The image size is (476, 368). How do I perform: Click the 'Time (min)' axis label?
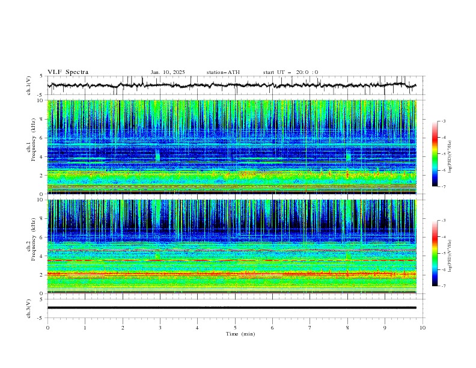coord(240,334)
